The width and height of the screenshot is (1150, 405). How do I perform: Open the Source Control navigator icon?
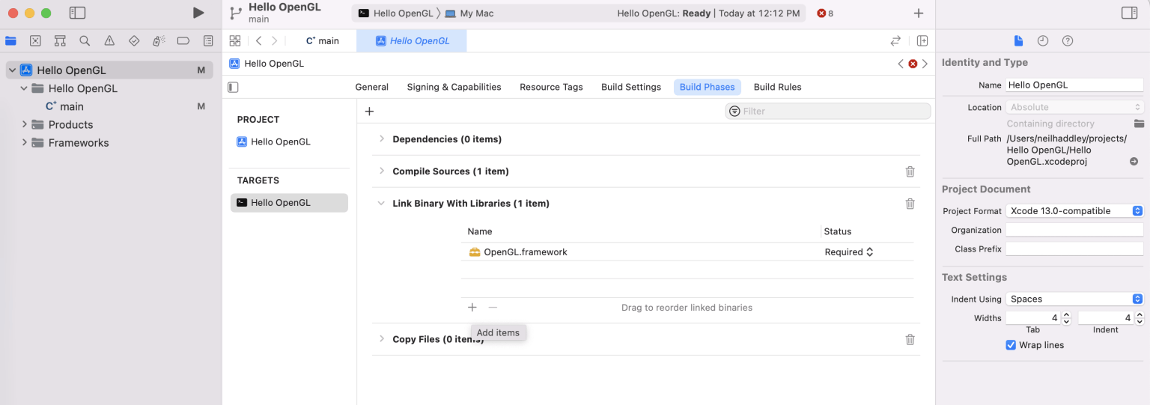coord(35,41)
